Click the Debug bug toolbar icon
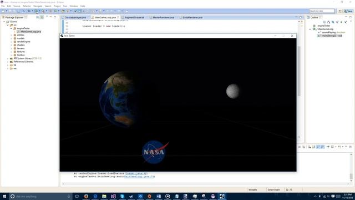The image size is (355, 200). (29, 11)
